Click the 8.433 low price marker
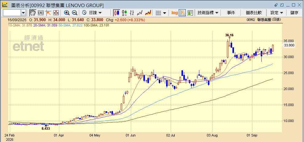This screenshot has height=142, width=304. [x=46, y=128]
